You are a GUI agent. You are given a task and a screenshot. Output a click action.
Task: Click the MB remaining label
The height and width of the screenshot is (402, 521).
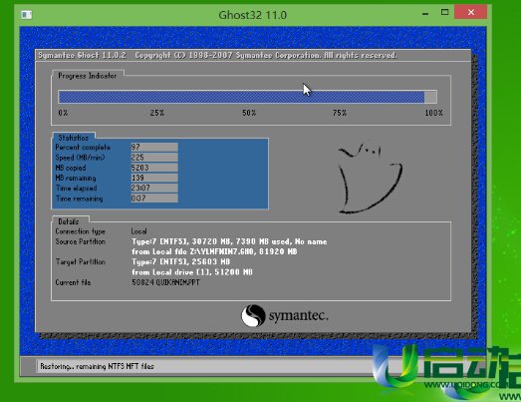pos(76,178)
